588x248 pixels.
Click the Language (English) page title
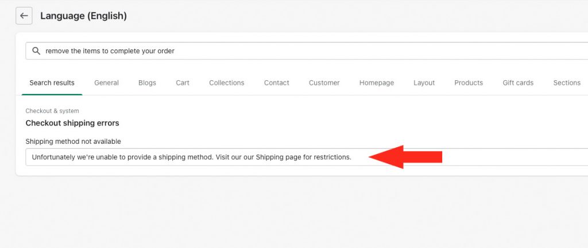coord(84,15)
